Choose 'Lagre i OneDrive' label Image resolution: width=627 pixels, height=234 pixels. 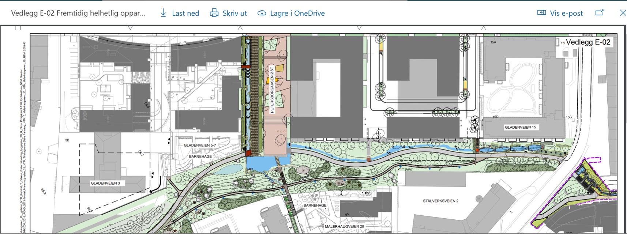pyautogui.click(x=297, y=14)
